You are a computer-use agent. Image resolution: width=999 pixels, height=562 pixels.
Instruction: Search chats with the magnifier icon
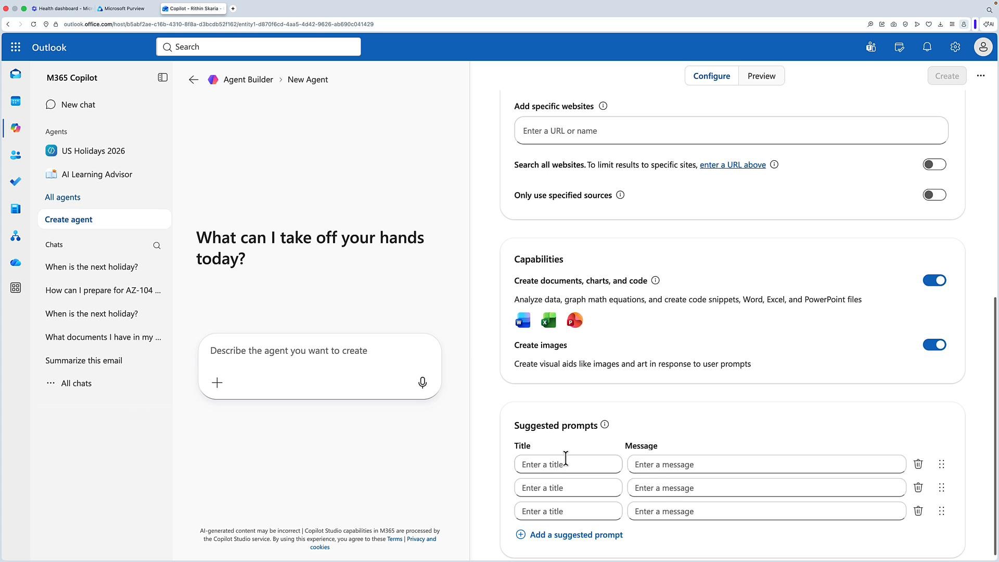click(157, 246)
